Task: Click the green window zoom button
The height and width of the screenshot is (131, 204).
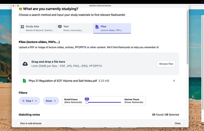Action: [18, 6]
